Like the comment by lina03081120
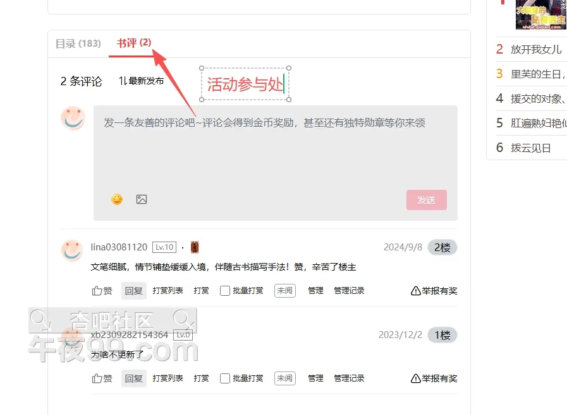The width and height of the screenshot is (567, 415). (x=102, y=291)
